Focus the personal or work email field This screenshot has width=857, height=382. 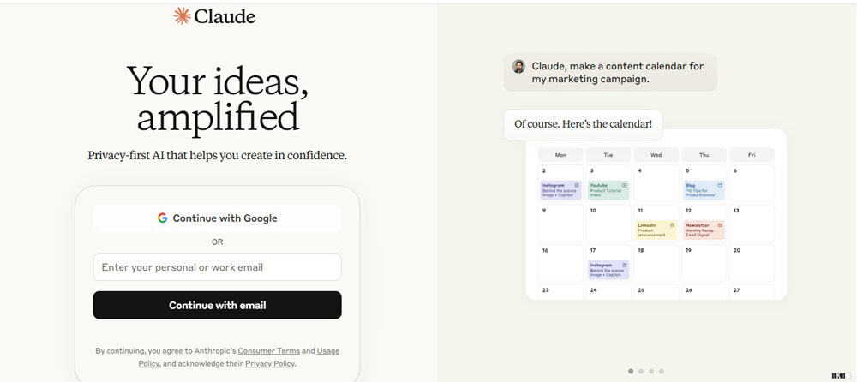217,267
